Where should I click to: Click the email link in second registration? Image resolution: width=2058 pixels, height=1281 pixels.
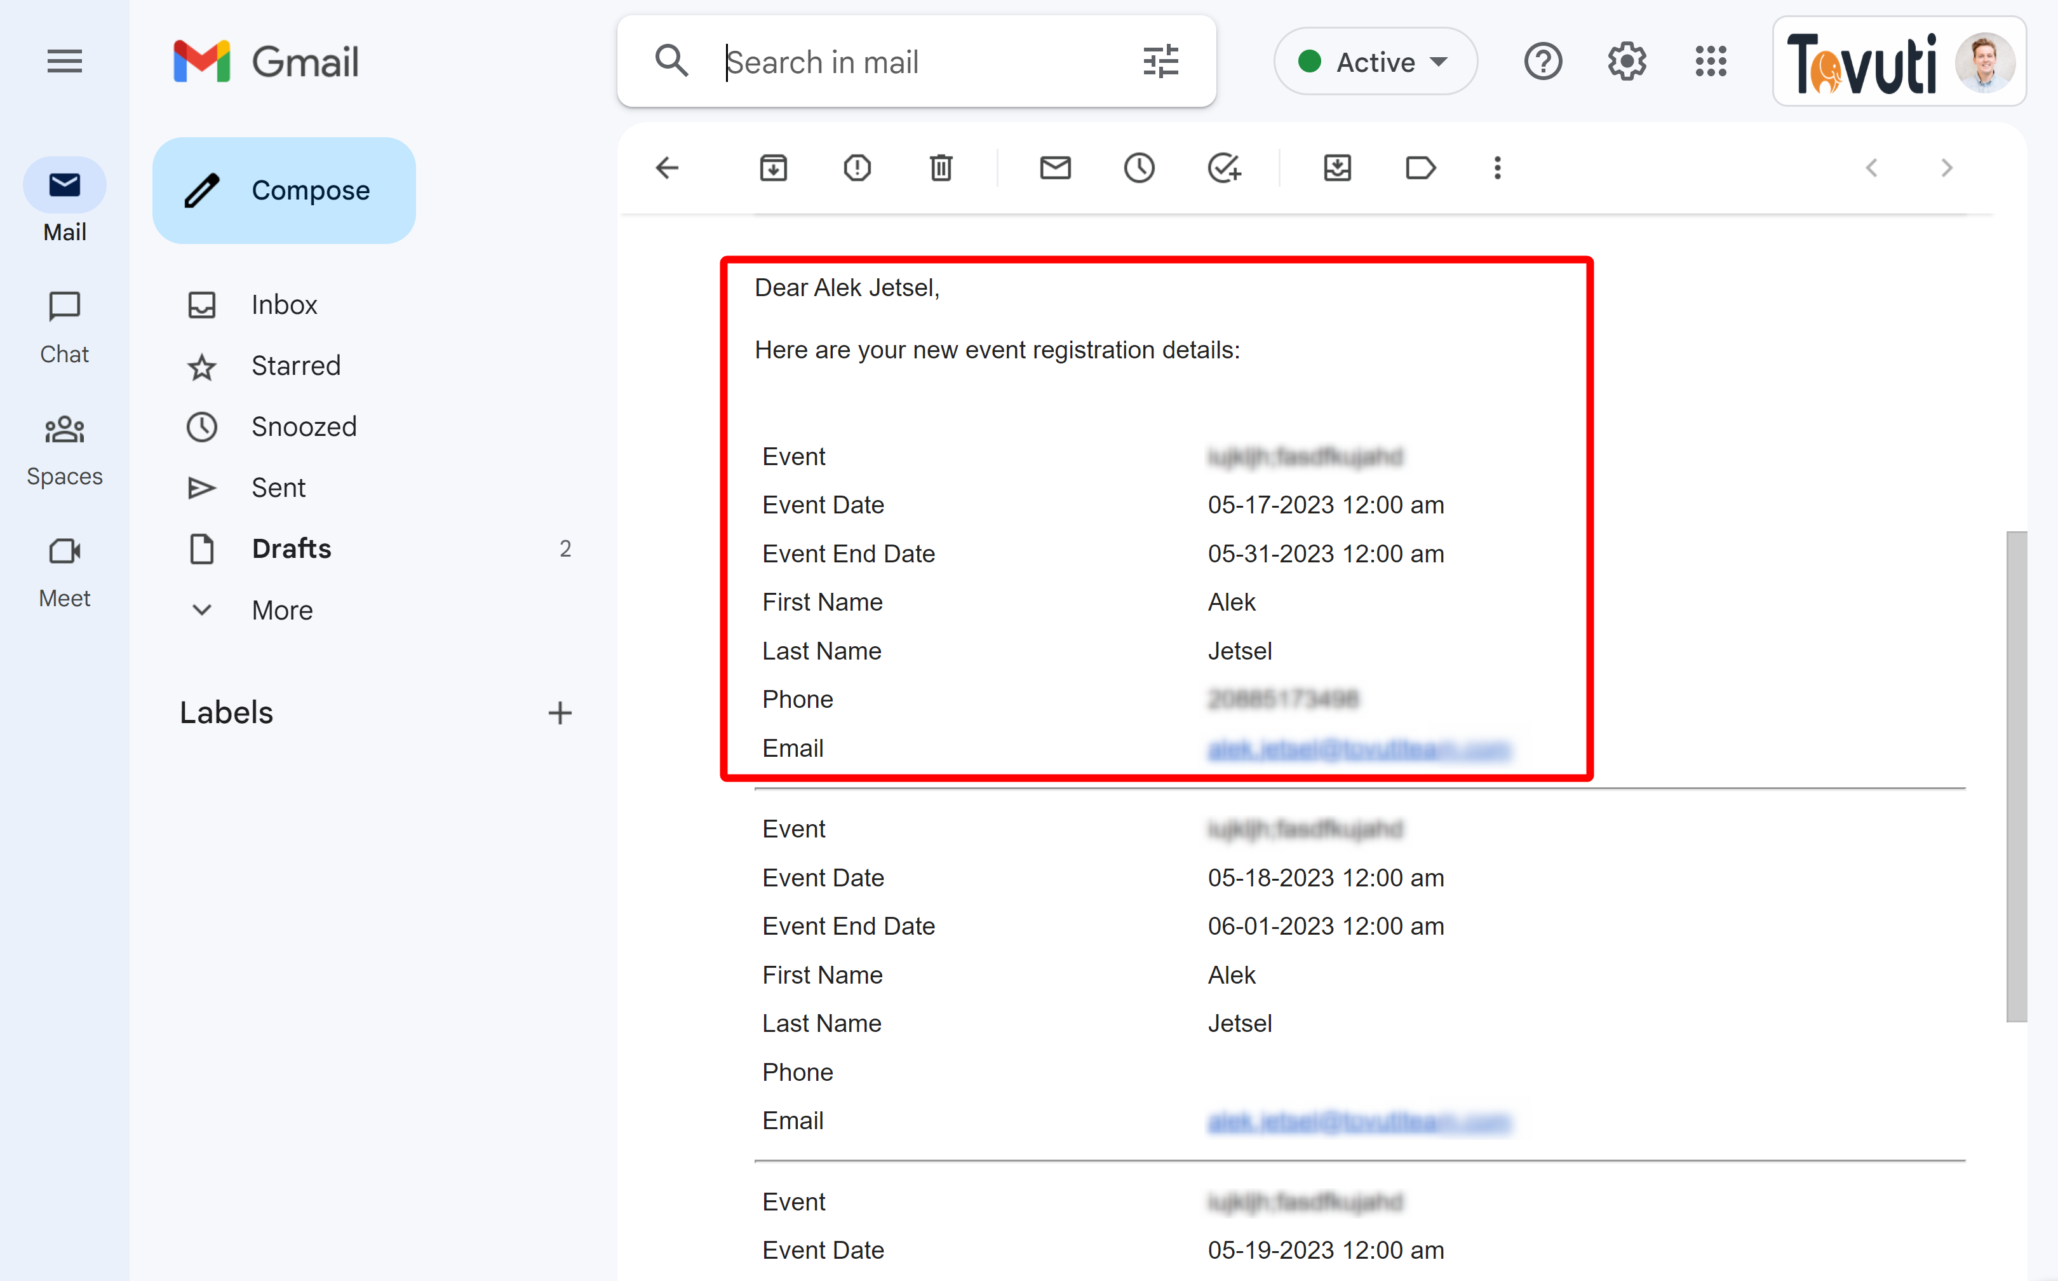click(1359, 1121)
